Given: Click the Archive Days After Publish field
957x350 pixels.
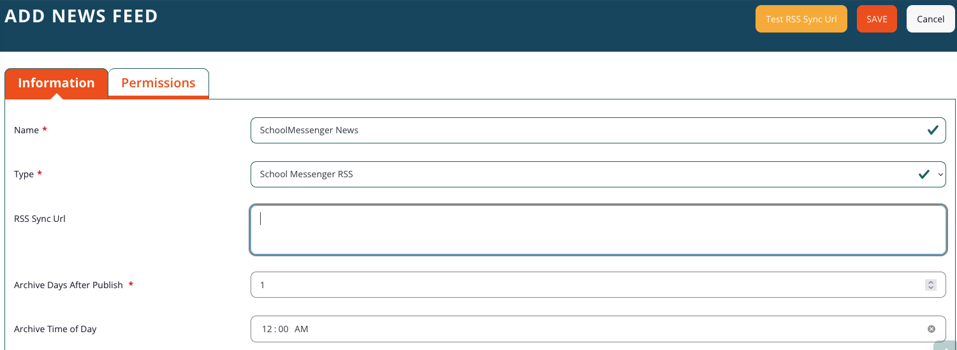Looking at the screenshot, I should [574, 285].
